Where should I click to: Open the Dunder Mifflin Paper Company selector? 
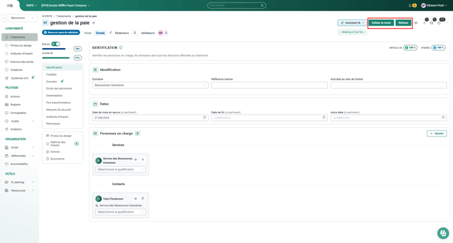[66, 5]
